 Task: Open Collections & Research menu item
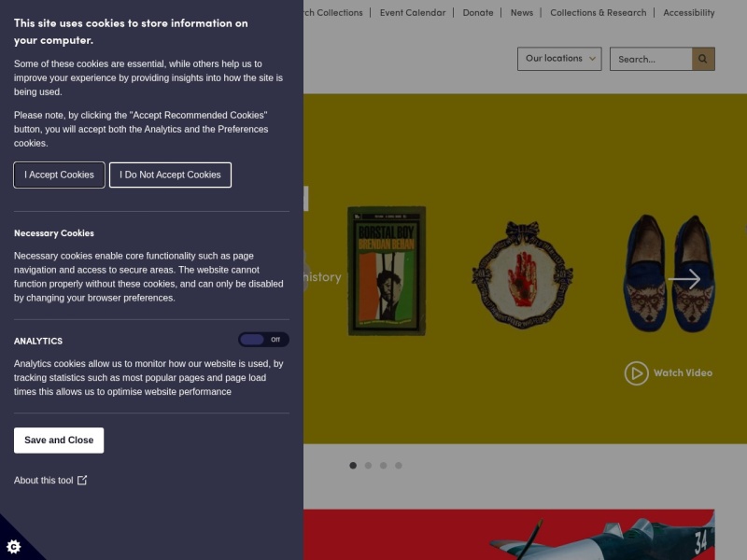pyautogui.click(x=599, y=13)
